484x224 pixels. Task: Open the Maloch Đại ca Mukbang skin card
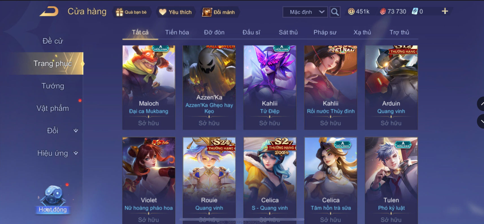149,87
